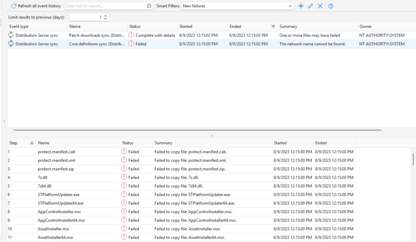Delete the Smart Filter via the X icon
Viewport: 416px width, 242px height.
click(320, 6)
